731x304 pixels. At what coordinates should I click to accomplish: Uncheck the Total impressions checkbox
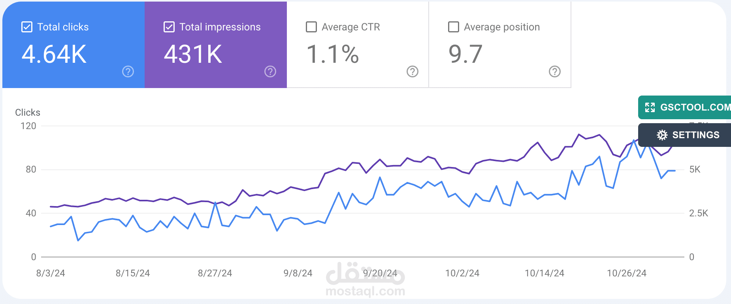pyautogui.click(x=169, y=27)
